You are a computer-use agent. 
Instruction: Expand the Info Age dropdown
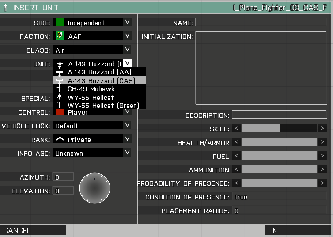point(127,153)
